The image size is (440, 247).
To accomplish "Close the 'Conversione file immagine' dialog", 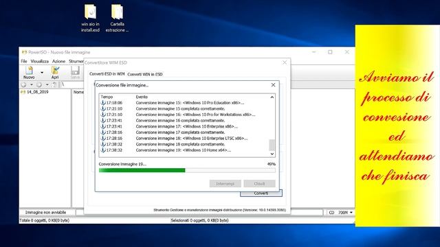I will pyautogui.click(x=273, y=85).
